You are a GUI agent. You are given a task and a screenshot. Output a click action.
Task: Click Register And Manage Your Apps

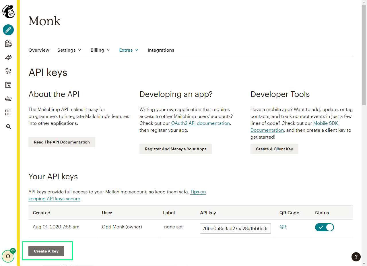(x=176, y=149)
